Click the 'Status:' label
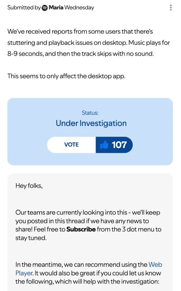 [90, 113]
